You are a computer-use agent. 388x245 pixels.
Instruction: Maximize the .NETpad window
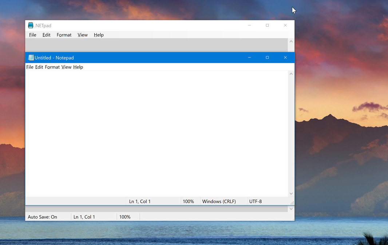point(267,25)
